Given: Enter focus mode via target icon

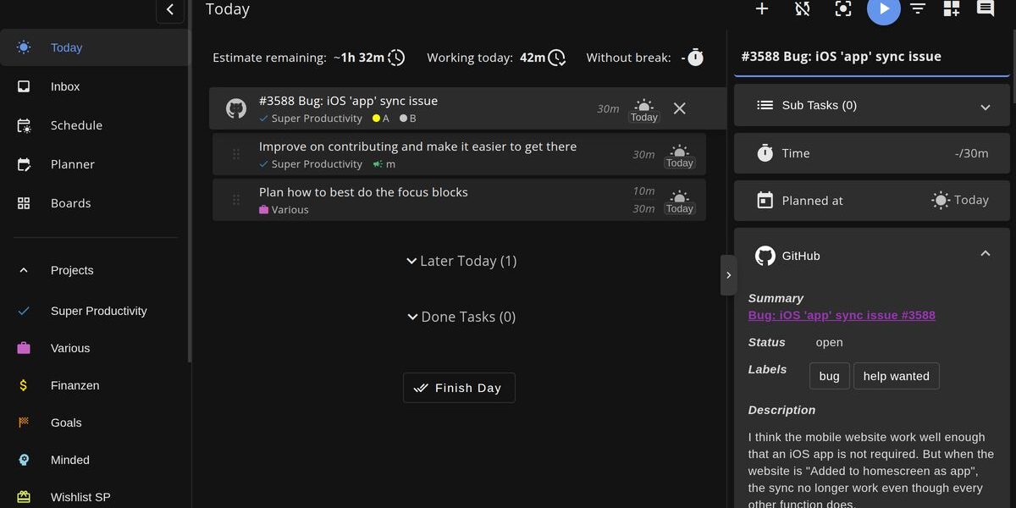Looking at the screenshot, I should coord(843,8).
